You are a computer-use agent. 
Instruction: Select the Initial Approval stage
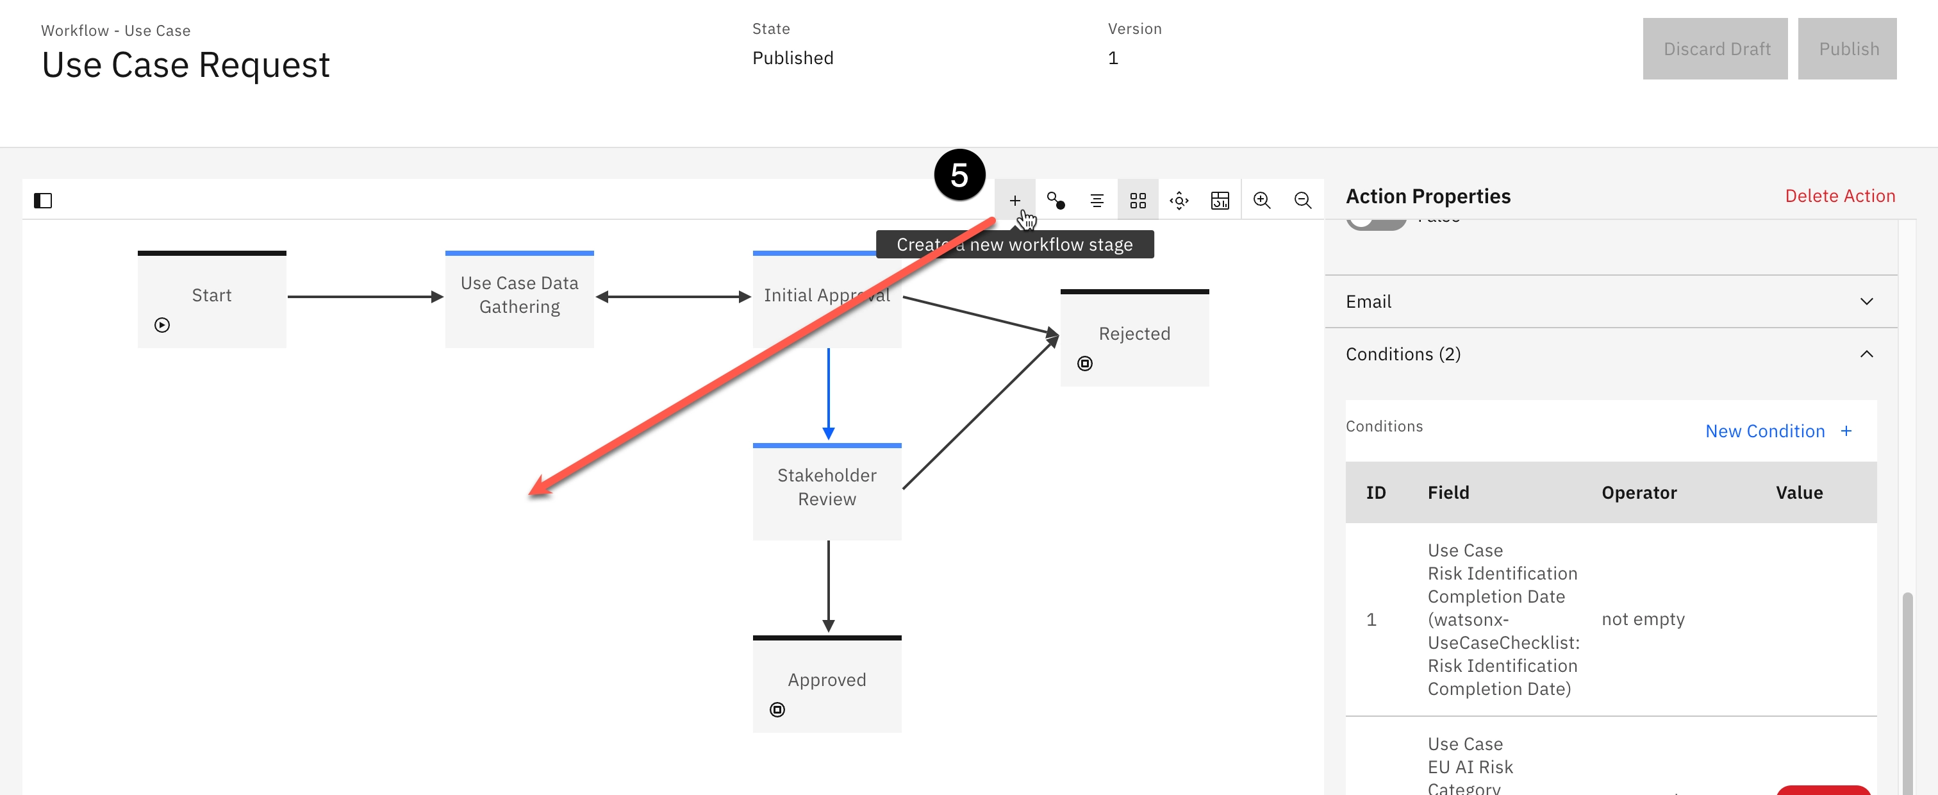coord(827,299)
